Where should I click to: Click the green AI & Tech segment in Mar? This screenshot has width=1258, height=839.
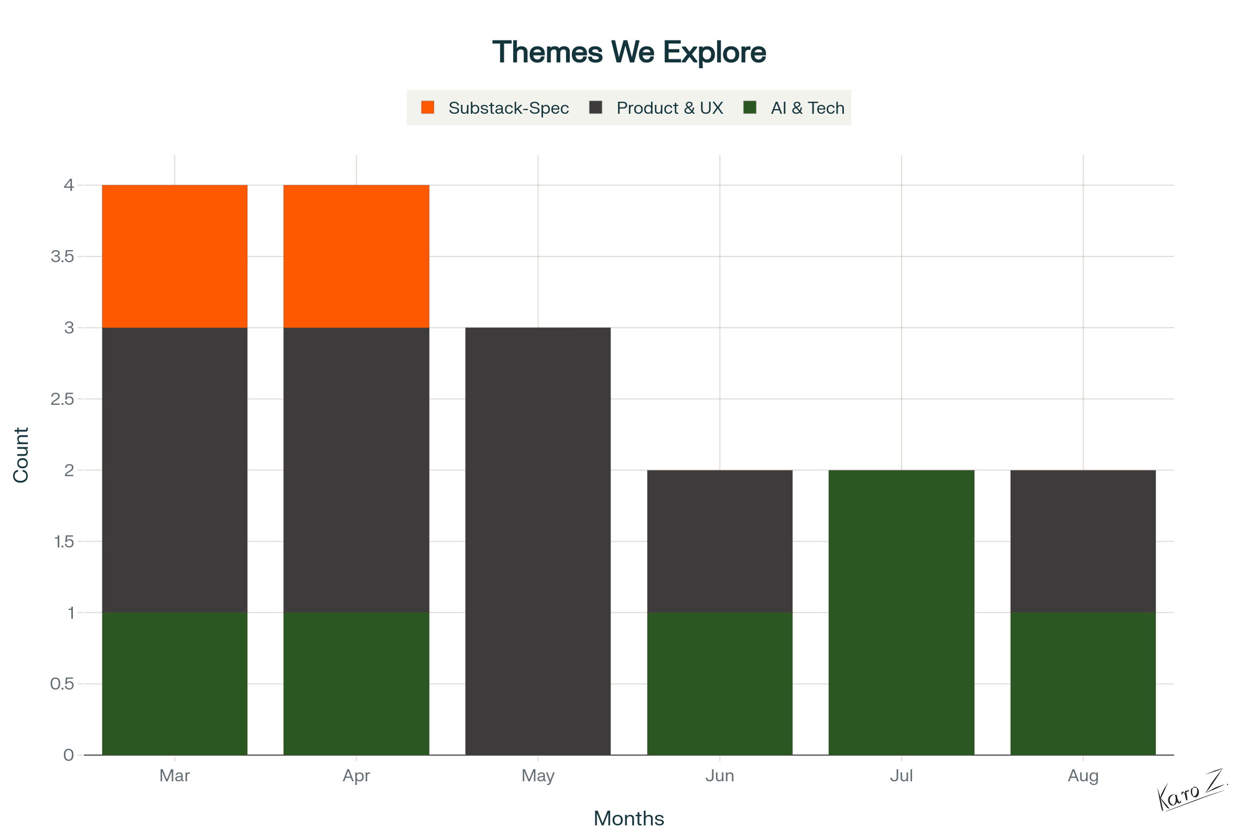175,683
